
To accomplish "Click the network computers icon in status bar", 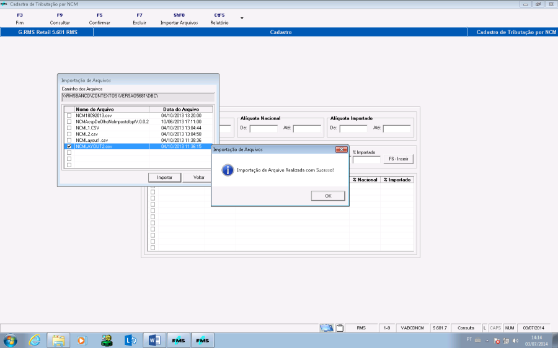I will (x=326, y=328).
